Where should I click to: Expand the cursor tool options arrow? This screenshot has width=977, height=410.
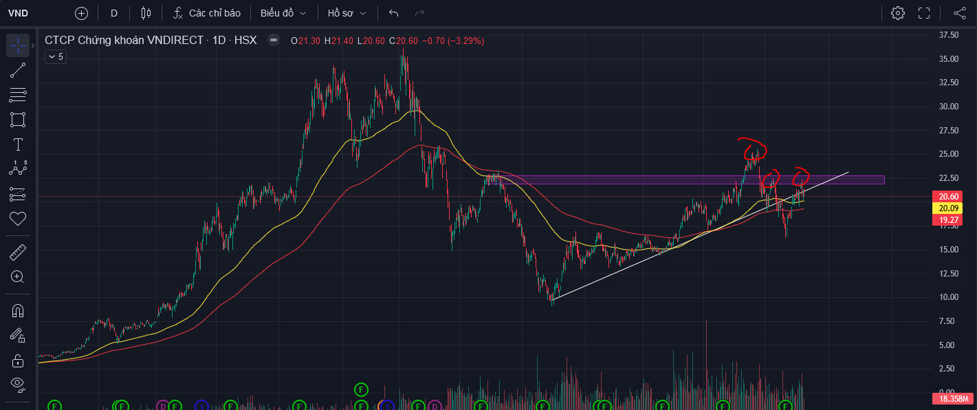33,45
